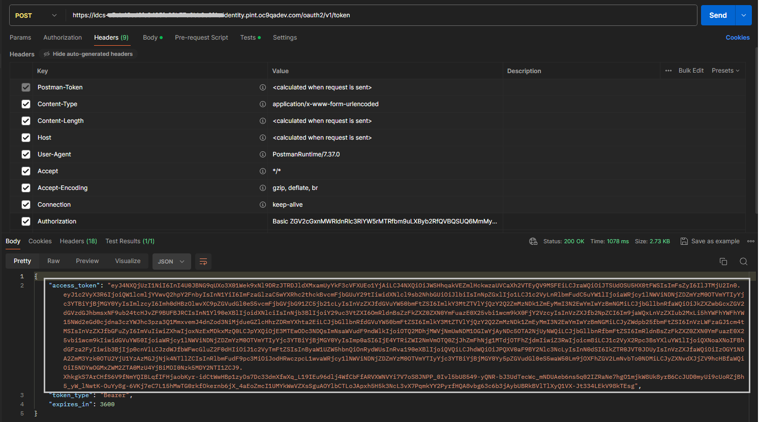Click the Content-Type header info icon
Viewport: 760px width, 422px height.
click(263, 104)
